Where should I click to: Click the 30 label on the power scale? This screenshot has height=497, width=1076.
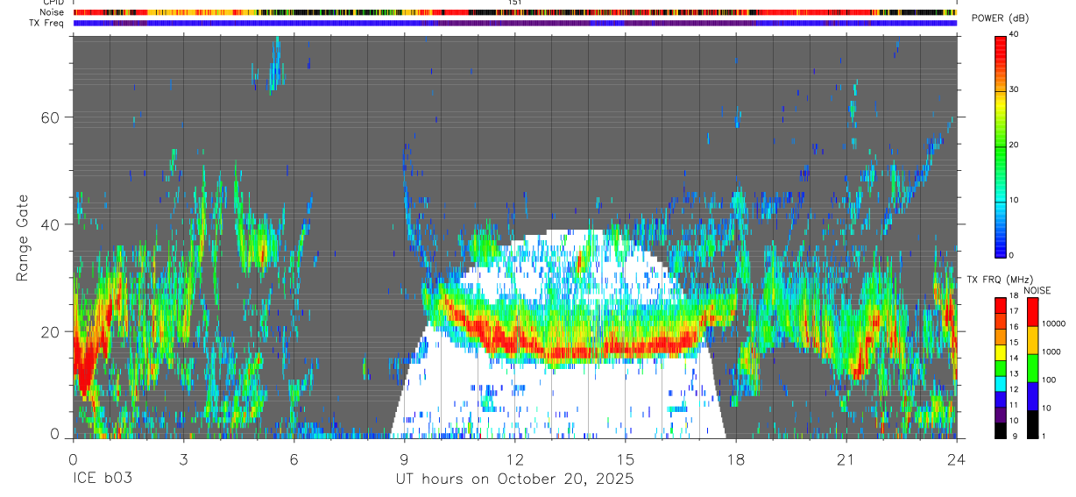tap(1013, 89)
